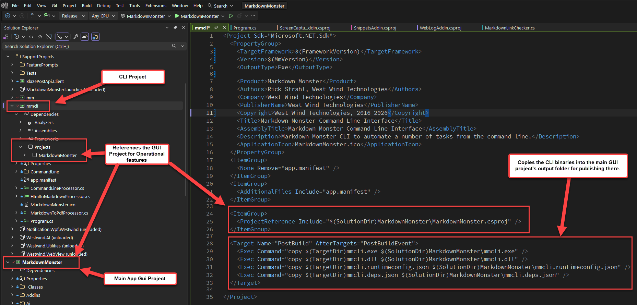Close the mmcli editor tab

224,28
